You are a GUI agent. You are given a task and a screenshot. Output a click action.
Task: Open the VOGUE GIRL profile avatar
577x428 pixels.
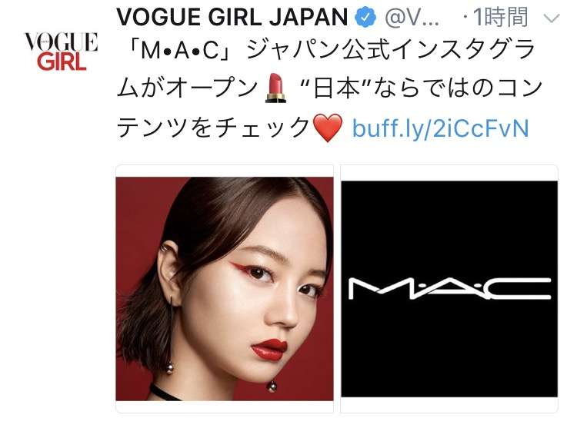pyautogui.click(x=61, y=51)
